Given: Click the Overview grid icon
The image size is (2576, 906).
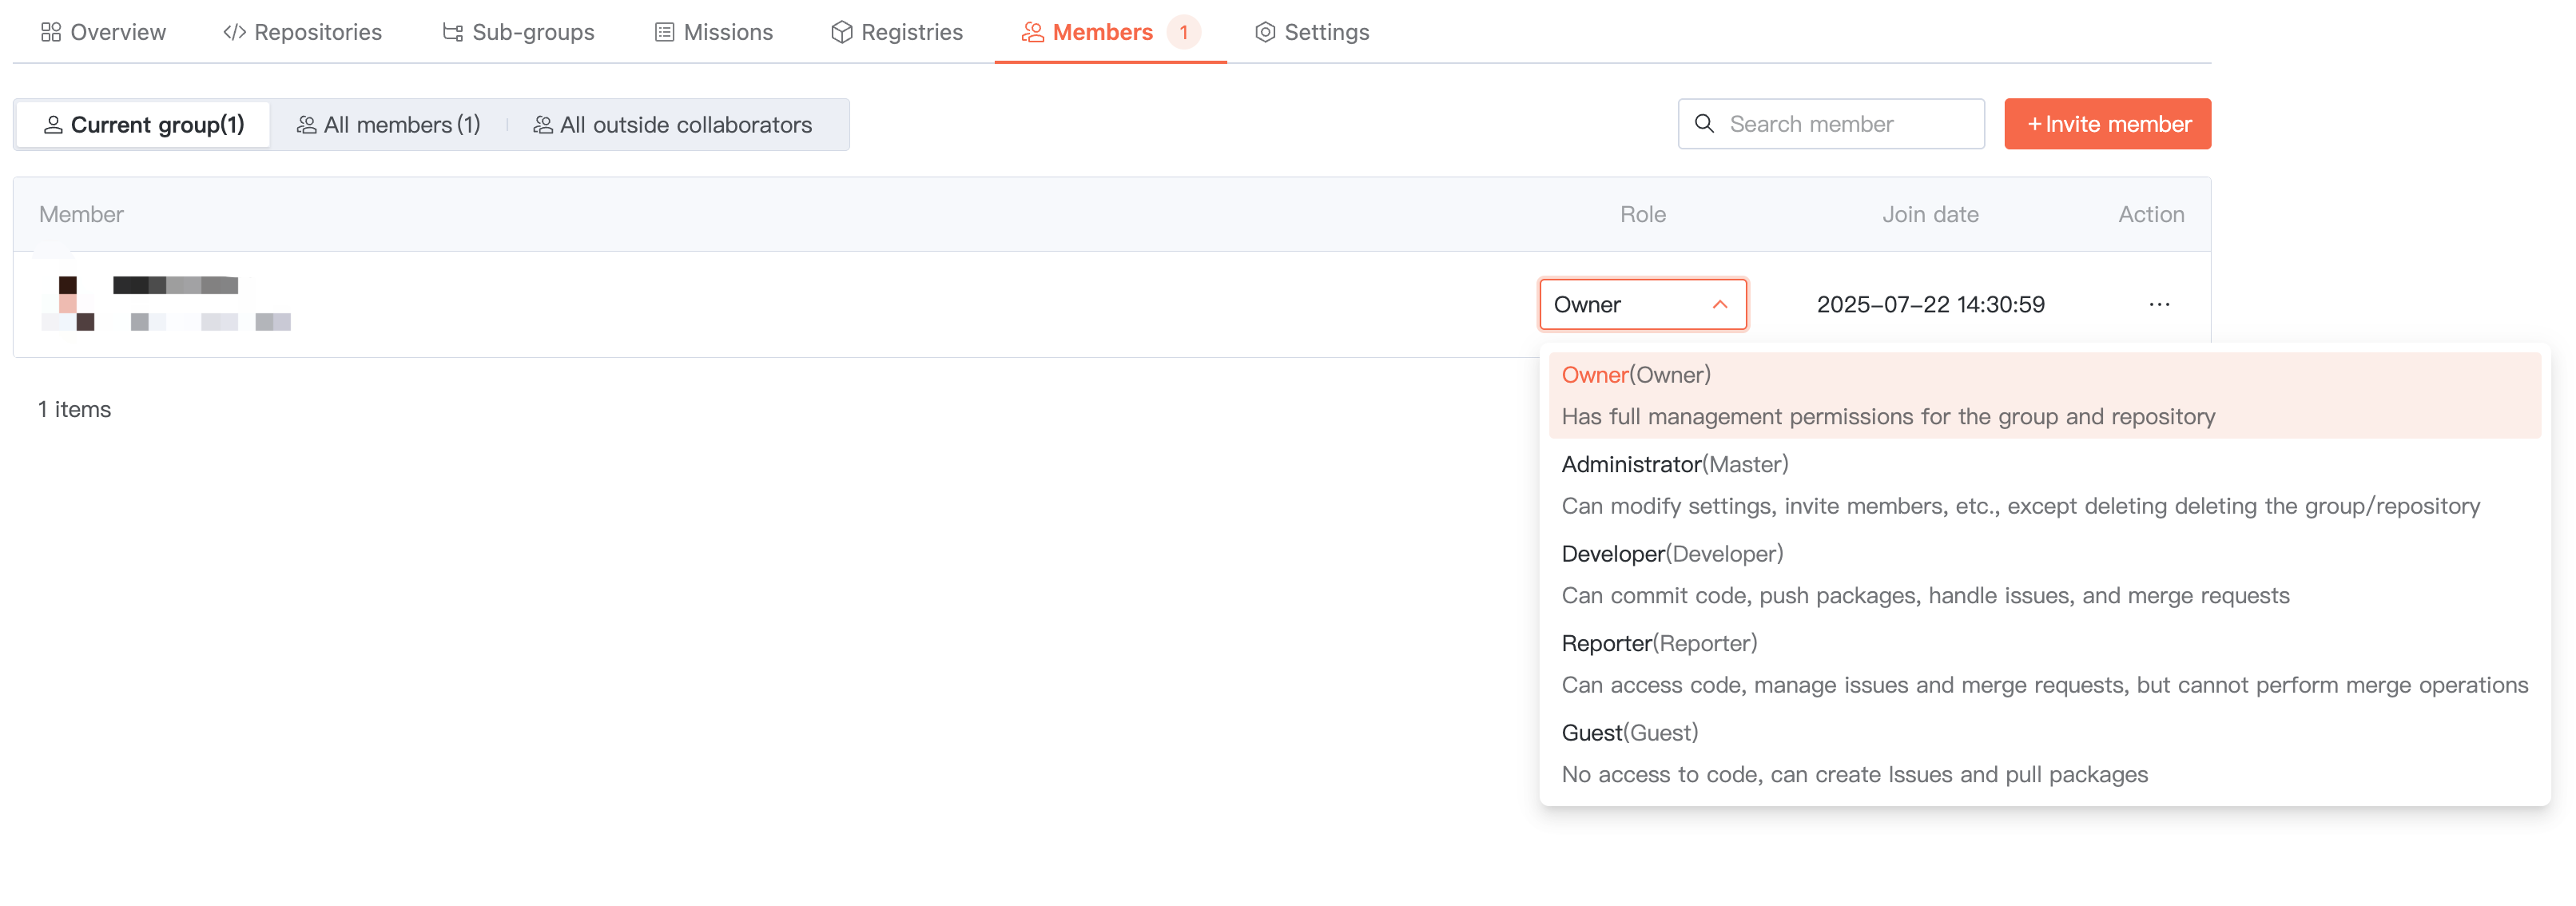Looking at the screenshot, I should click(50, 32).
